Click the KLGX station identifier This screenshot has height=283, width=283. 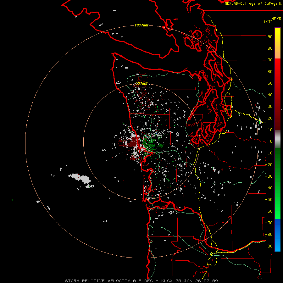point(167,281)
